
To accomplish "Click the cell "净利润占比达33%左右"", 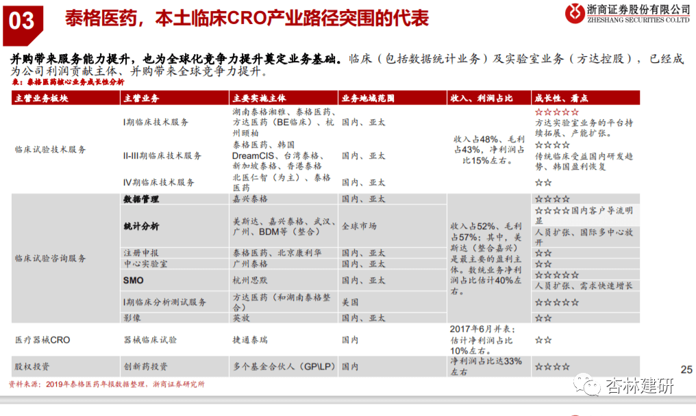I will [486, 366].
